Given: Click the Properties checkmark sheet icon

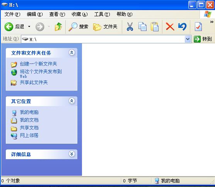Looking at the screenshot, I should click(x=198, y=27).
